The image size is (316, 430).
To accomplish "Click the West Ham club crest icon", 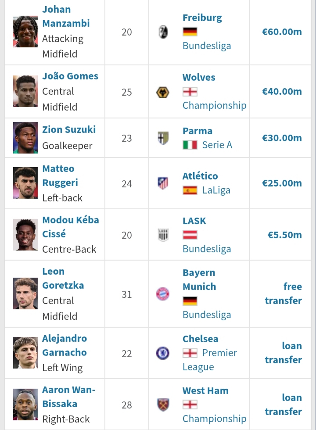I will click(x=163, y=405).
